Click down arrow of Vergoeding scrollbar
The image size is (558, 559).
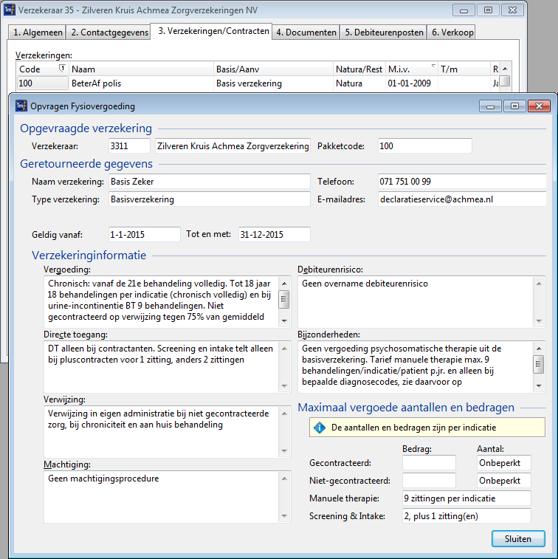(x=284, y=320)
